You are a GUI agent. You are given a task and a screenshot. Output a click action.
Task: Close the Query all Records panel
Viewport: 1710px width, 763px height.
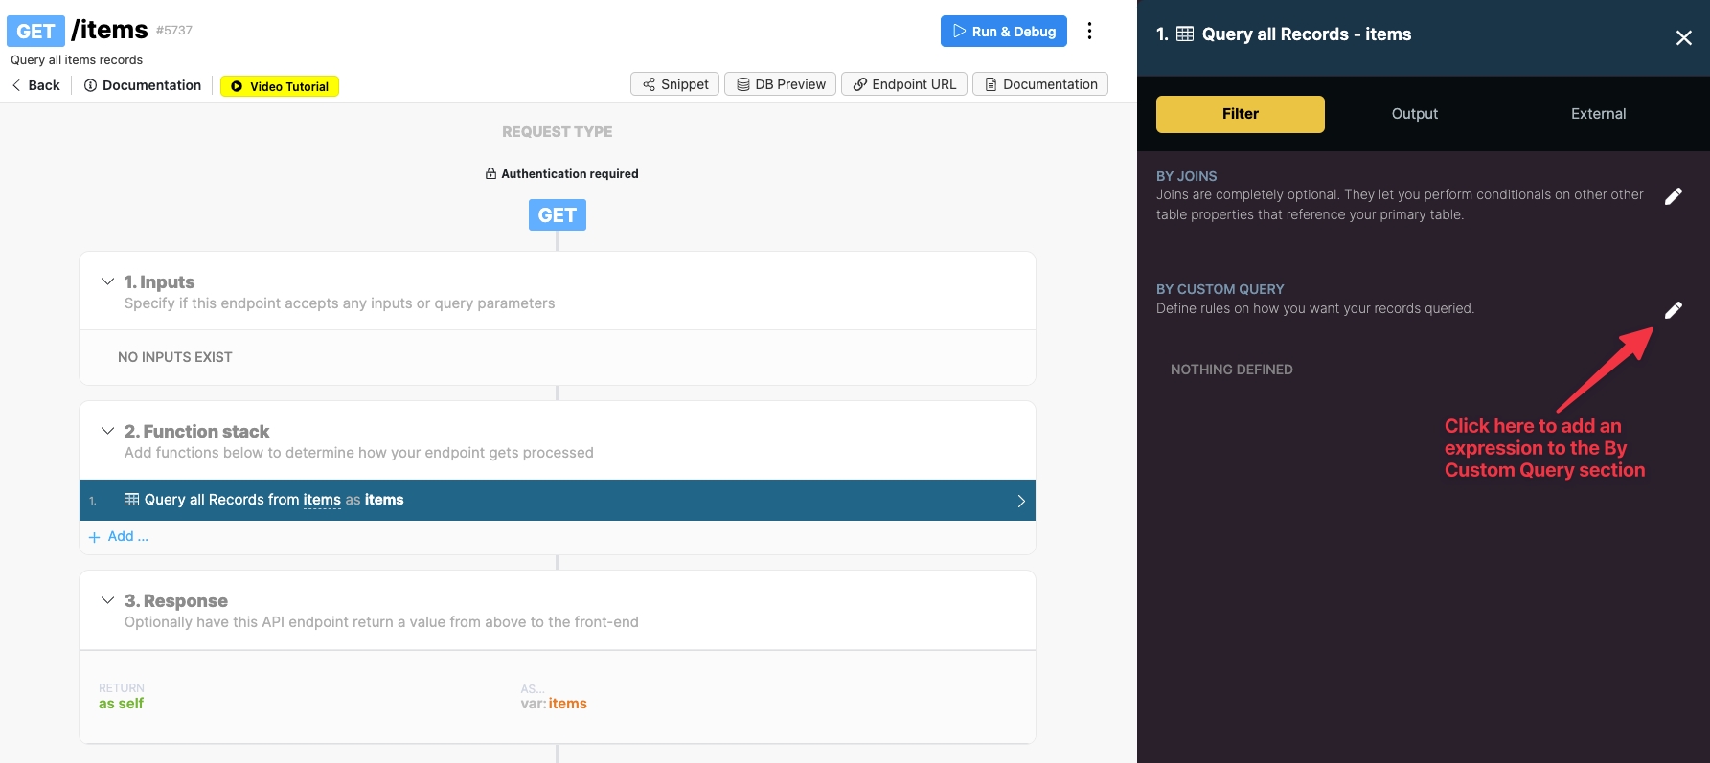coord(1683,38)
